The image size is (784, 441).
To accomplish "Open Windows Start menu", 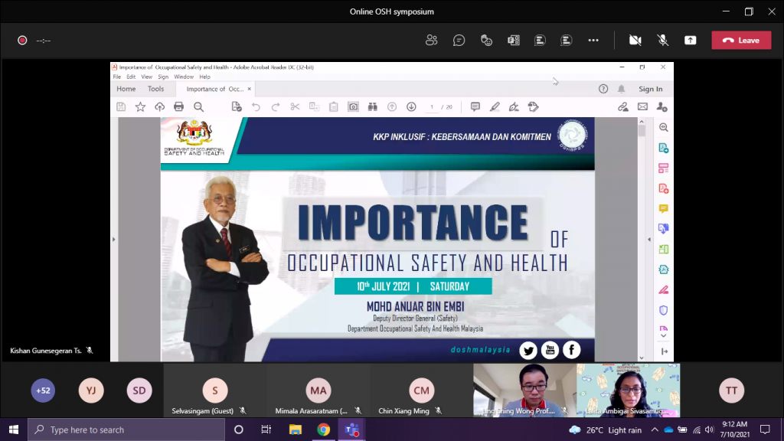I will 14,430.
